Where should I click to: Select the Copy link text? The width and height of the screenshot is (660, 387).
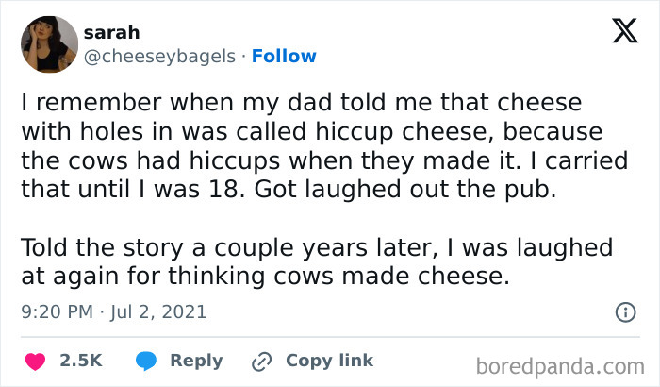pyautogui.click(x=329, y=361)
